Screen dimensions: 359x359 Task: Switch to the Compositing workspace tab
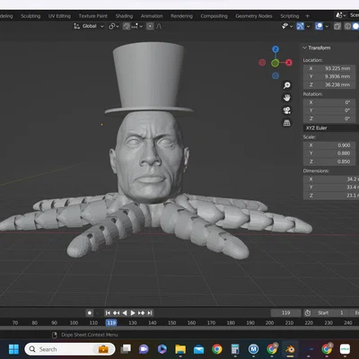point(214,16)
